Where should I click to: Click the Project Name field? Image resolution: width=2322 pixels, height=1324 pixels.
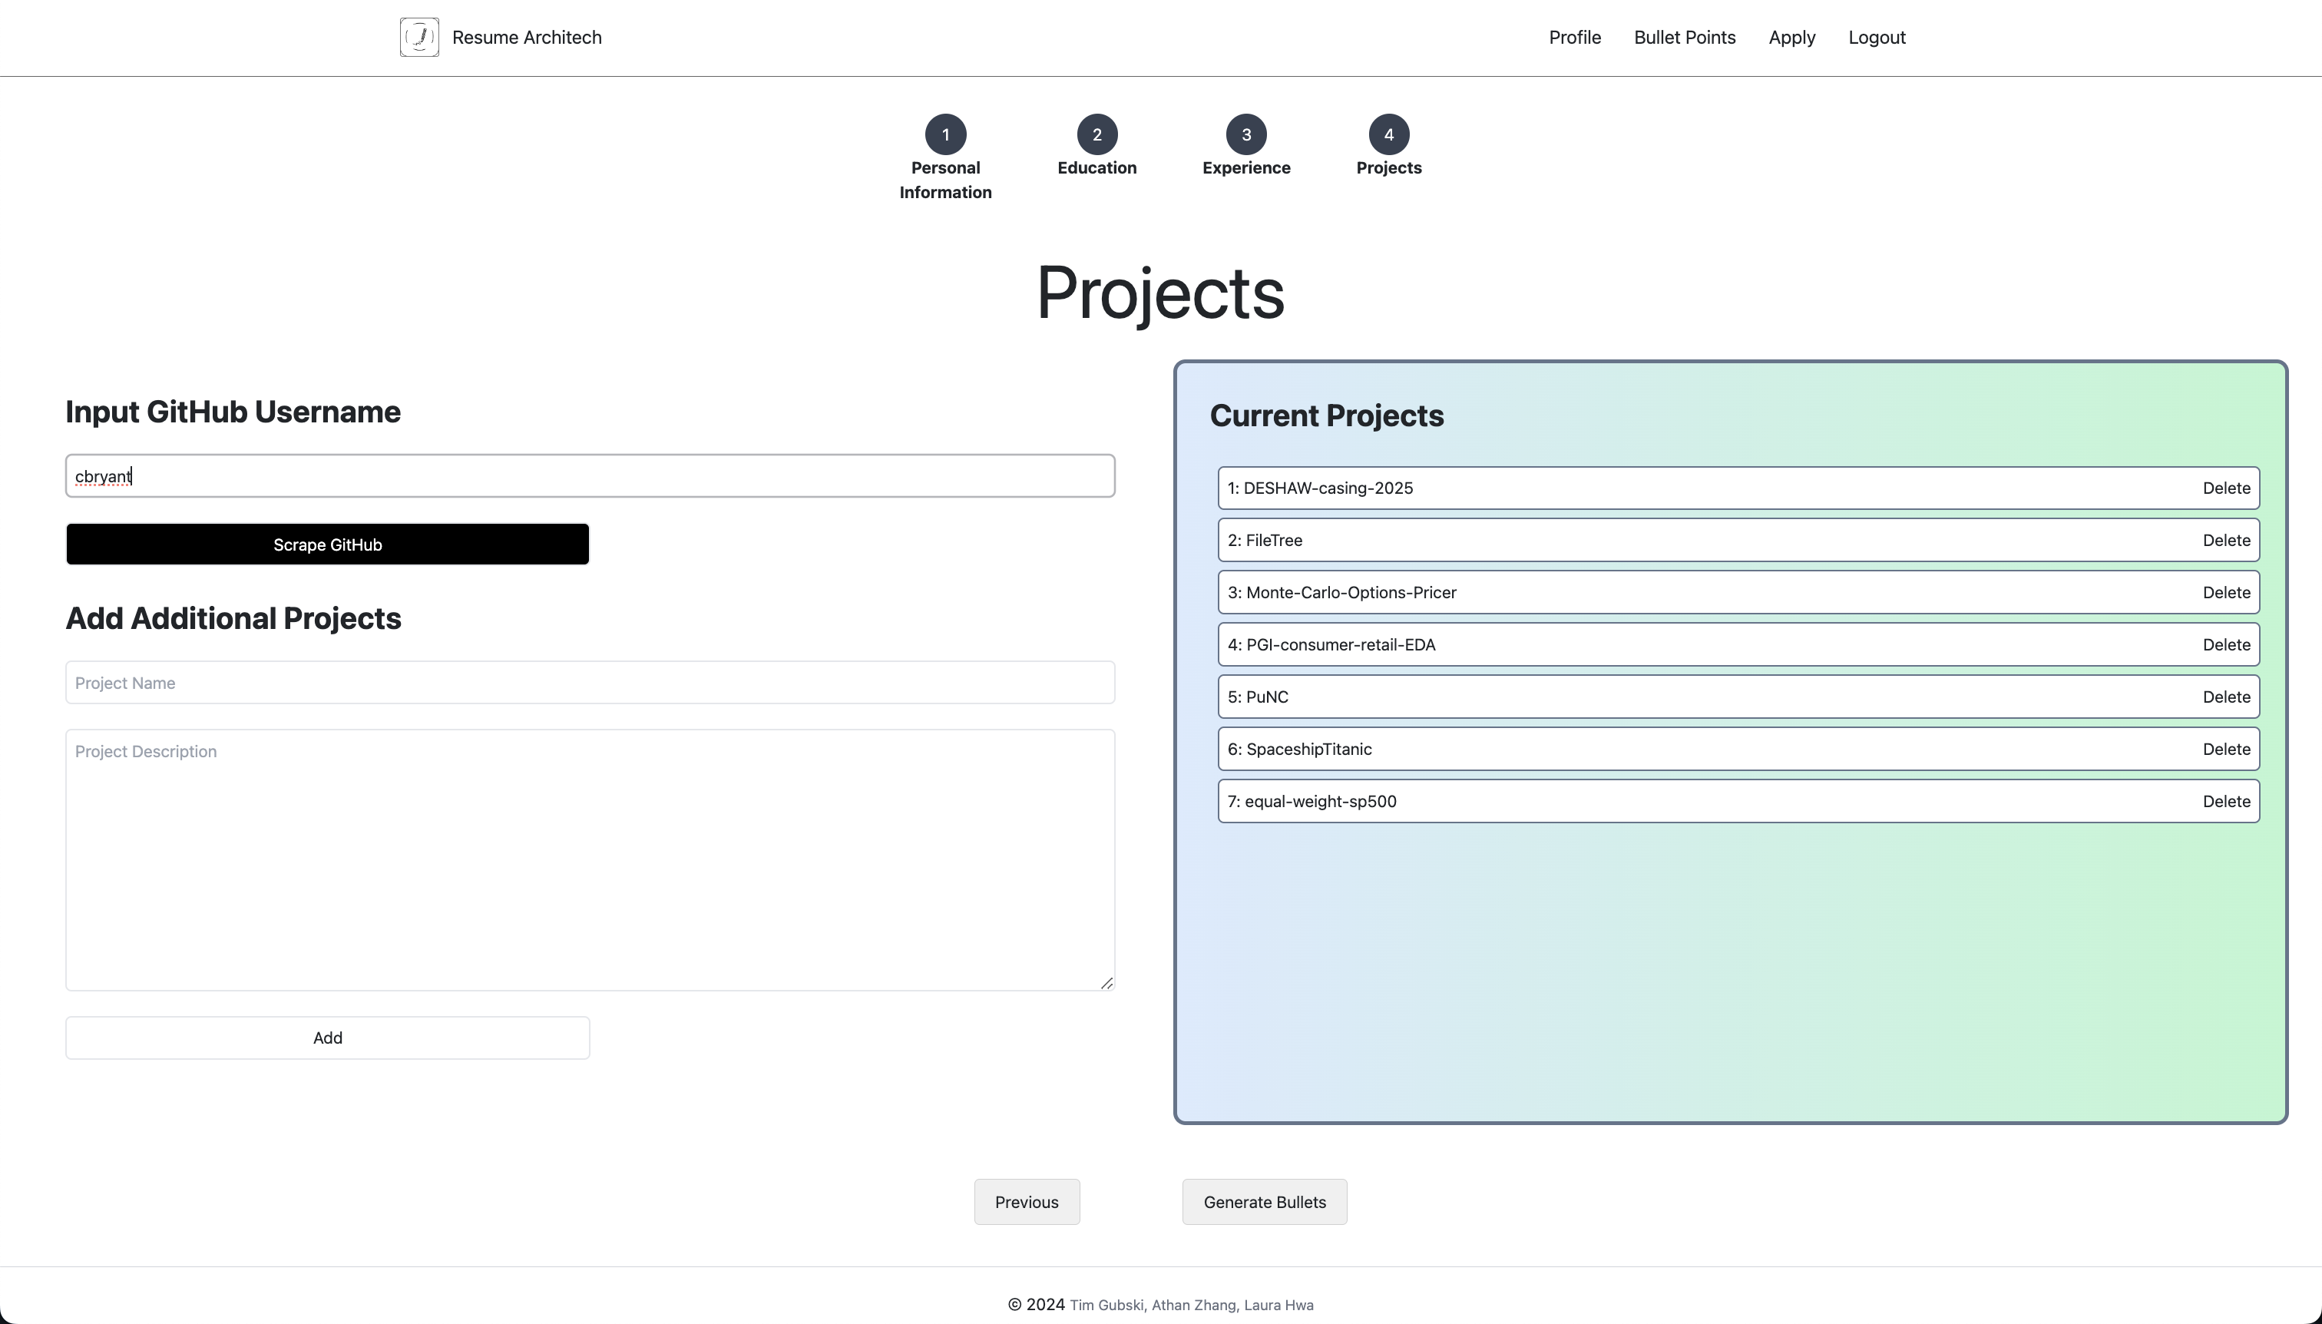coord(589,683)
